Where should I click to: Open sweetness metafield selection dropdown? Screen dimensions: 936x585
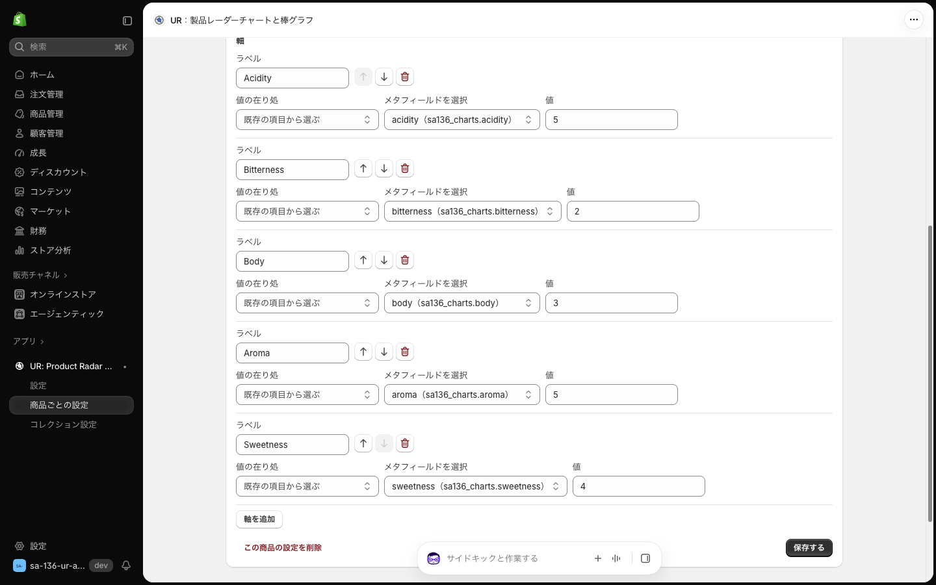click(x=476, y=486)
